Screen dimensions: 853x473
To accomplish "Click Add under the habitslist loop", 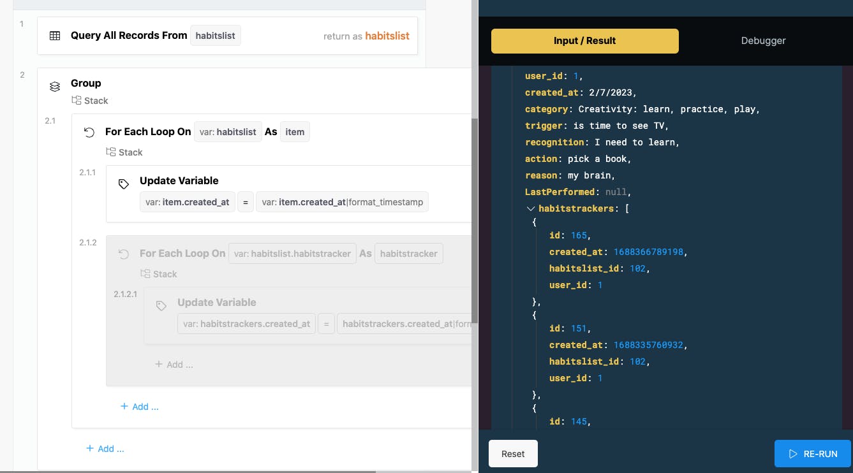I will coord(140,407).
